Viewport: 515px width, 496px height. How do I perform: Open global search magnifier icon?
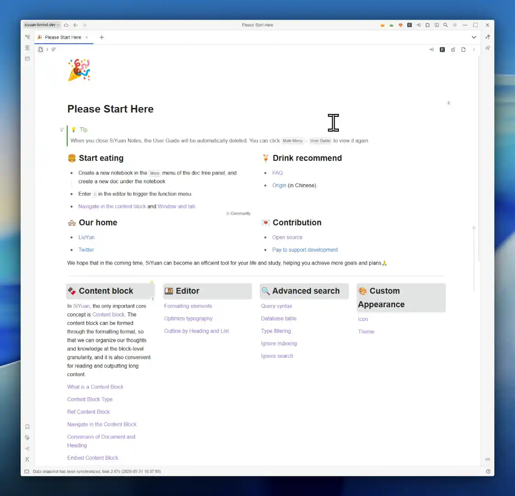[445, 25]
